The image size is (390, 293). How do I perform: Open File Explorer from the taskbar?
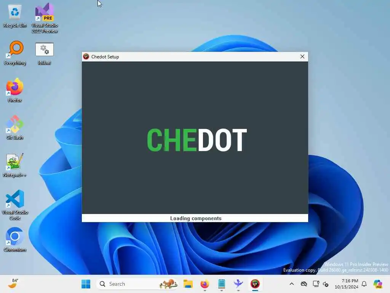point(188,284)
